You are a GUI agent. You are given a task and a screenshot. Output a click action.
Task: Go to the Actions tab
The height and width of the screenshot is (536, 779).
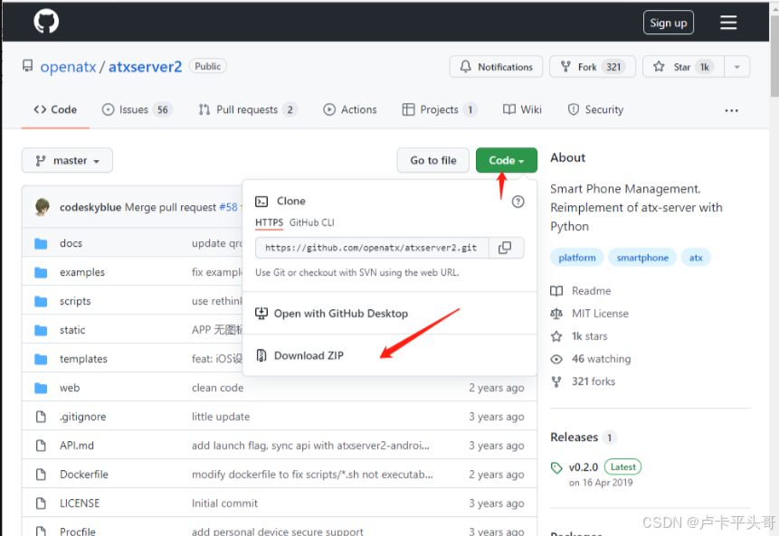pyautogui.click(x=350, y=109)
